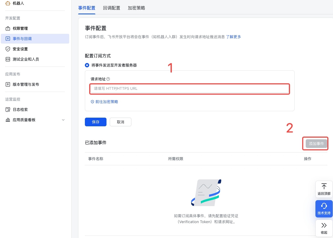Viewport: 333px width, 238px height.
Task: Click the help icon beside 请求地址
Action: [108, 79]
